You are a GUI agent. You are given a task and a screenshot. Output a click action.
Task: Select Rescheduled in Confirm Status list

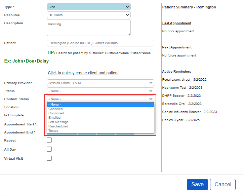tap(100, 126)
